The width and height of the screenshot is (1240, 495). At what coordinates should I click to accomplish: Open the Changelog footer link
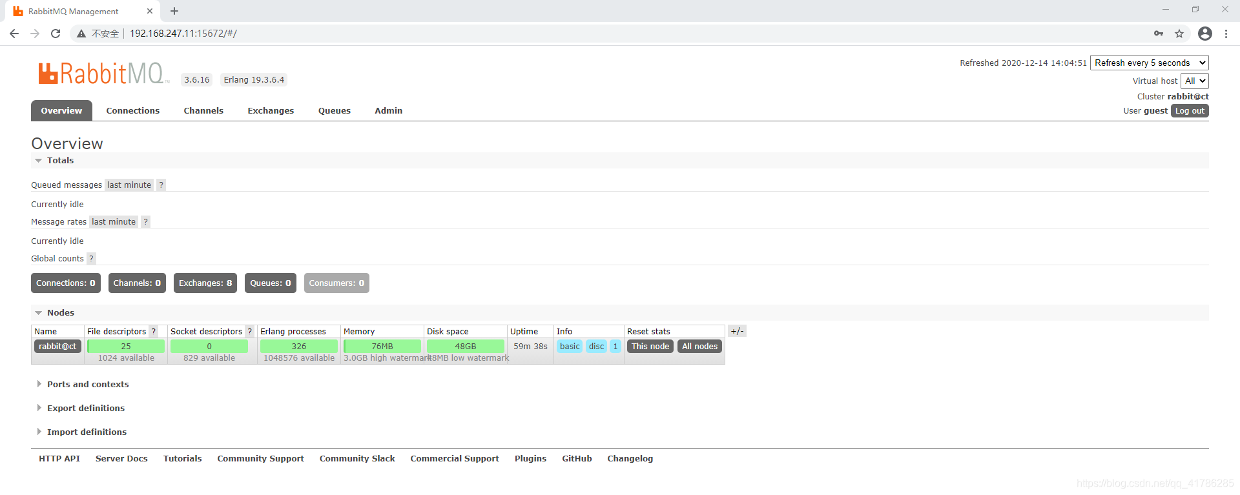tap(630, 459)
